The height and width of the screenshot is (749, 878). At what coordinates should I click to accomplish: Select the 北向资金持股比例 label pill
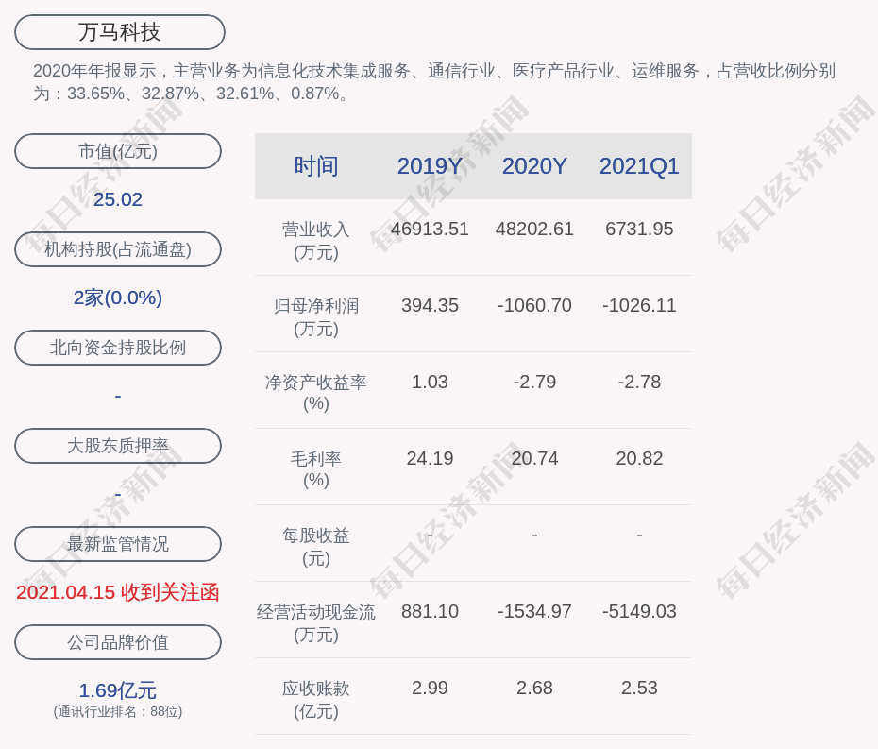click(x=118, y=348)
